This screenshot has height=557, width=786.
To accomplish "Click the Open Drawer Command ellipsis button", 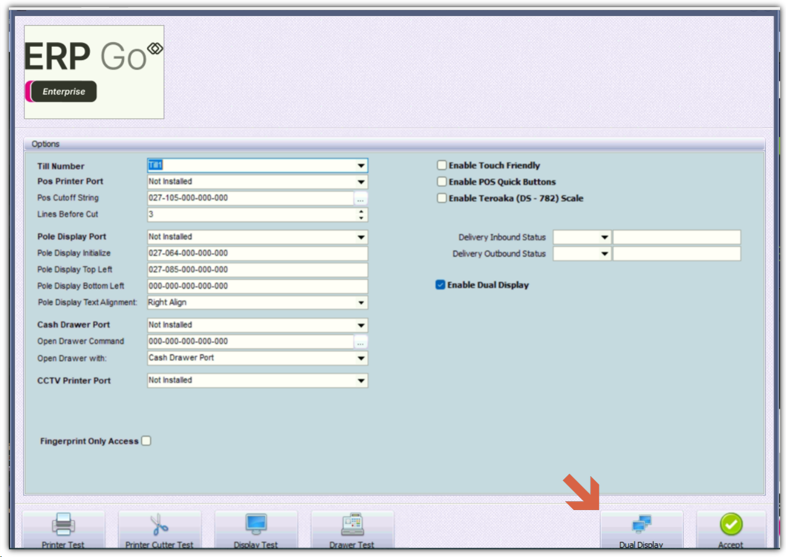I will [x=360, y=342].
